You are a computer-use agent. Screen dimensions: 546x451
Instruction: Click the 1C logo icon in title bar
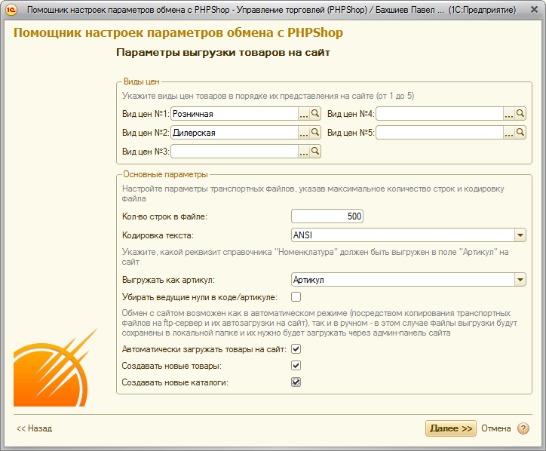[x=11, y=9]
